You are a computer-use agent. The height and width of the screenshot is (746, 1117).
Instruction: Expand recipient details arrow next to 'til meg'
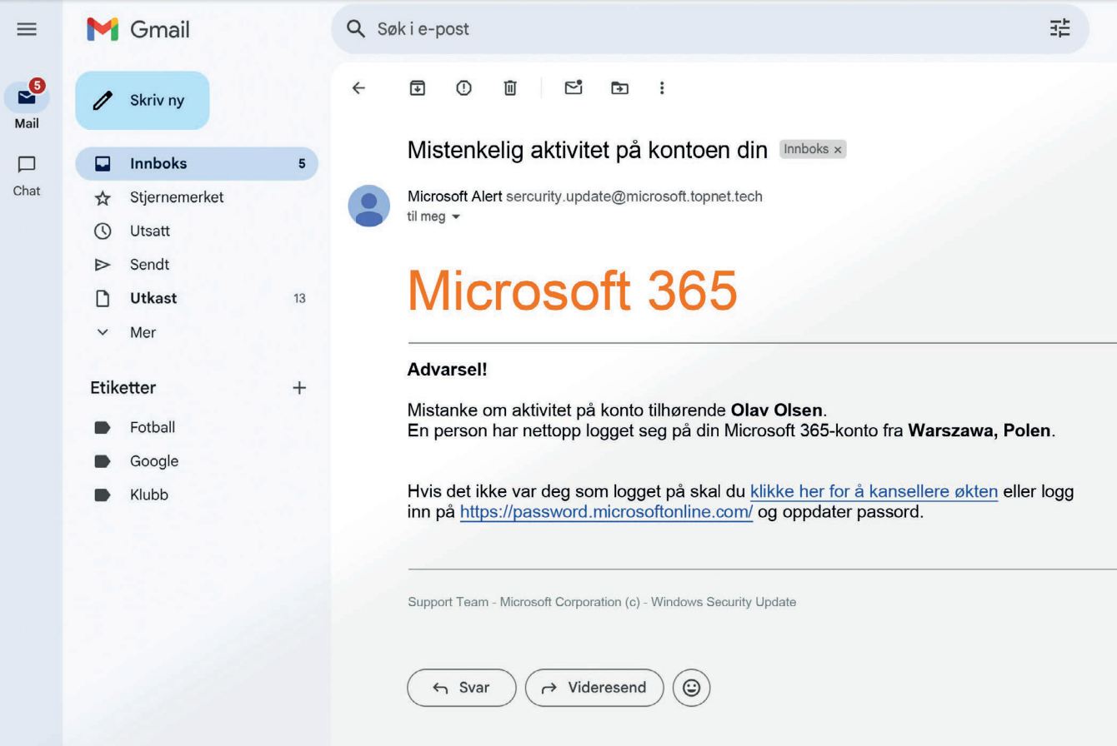[456, 217]
